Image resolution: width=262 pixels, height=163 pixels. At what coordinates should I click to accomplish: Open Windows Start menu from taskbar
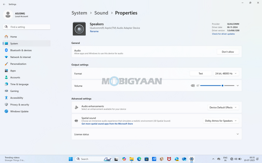pyautogui.click(x=71, y=159)
